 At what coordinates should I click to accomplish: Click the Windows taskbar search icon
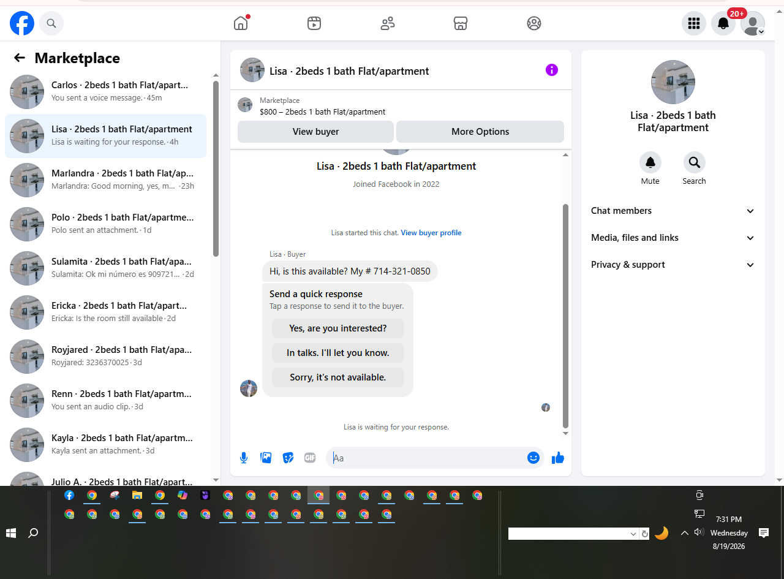click(34, 533)
